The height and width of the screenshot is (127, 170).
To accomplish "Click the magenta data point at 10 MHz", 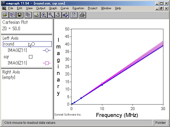I will [x=102, y=83].
